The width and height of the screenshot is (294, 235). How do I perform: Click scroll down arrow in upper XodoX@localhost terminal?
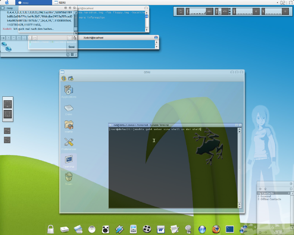147,30
